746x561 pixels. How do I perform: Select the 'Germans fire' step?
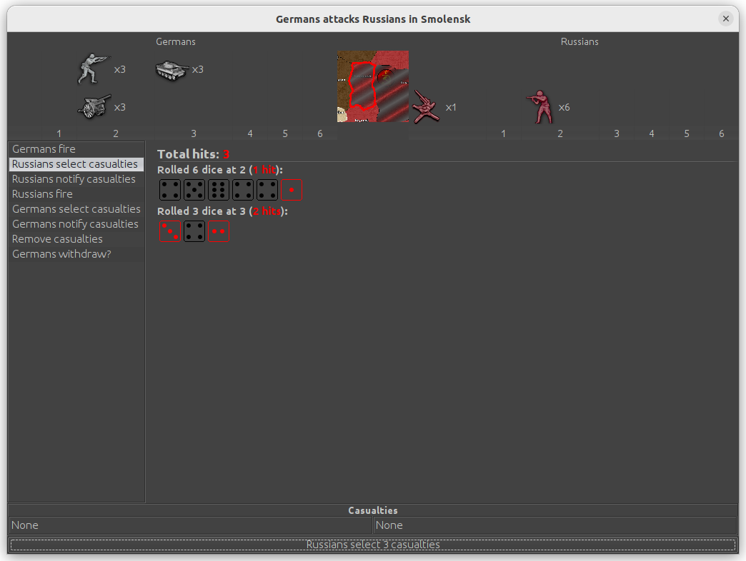click(x=44, y=149)
